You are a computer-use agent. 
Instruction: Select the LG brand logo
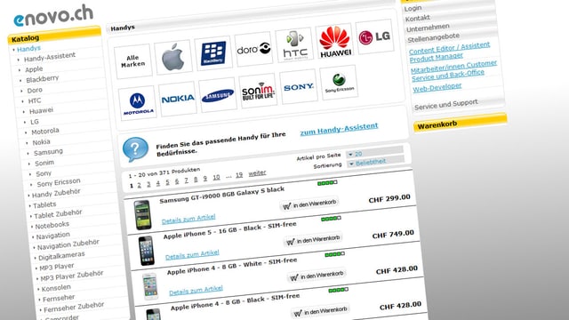click(x=374, y=37)
